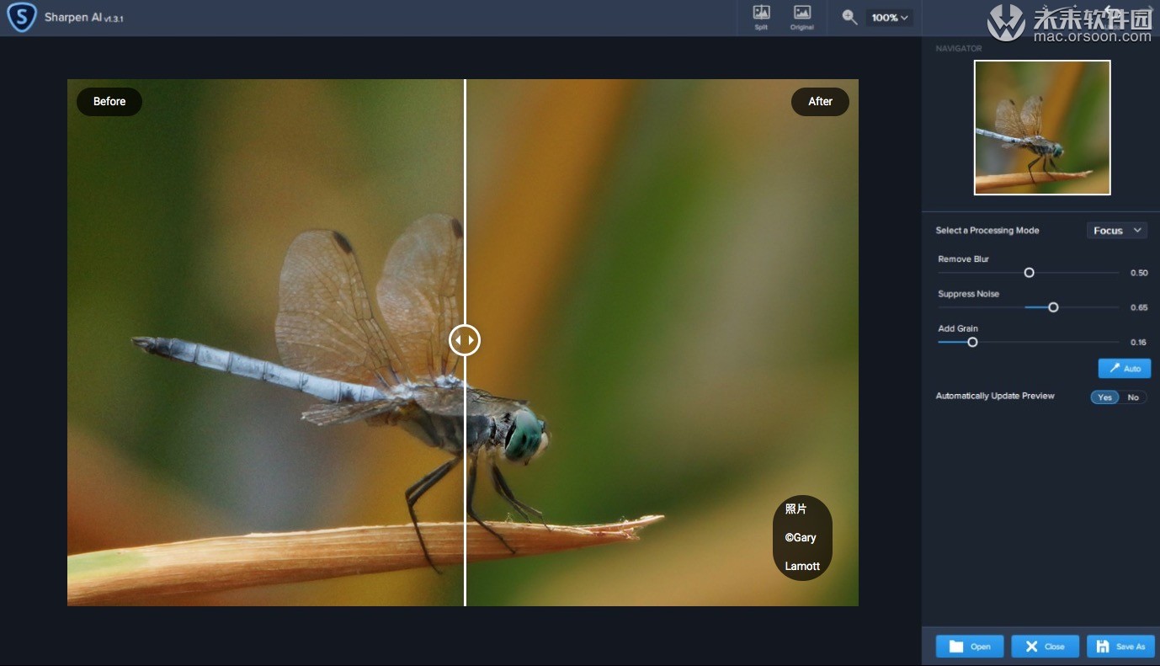Click the save disk icon on Save As

(1103, 646)
